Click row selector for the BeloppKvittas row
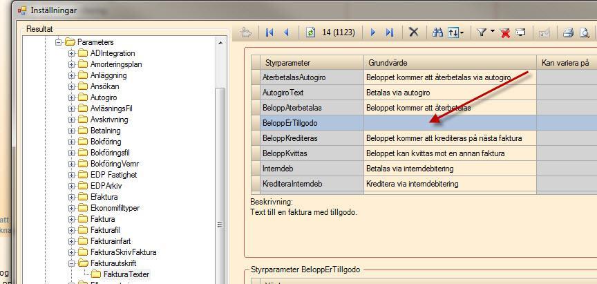 point(256,153)
